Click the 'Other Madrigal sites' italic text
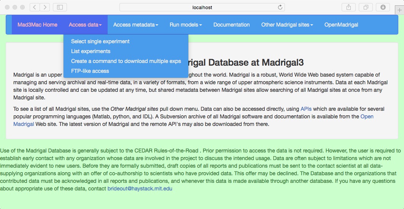The height and width of the screenshot is (209, 404). click(x=134, y=109)
